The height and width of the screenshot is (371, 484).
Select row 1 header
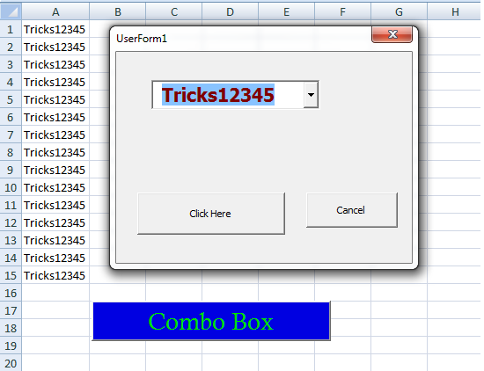[x=11, y=29]
